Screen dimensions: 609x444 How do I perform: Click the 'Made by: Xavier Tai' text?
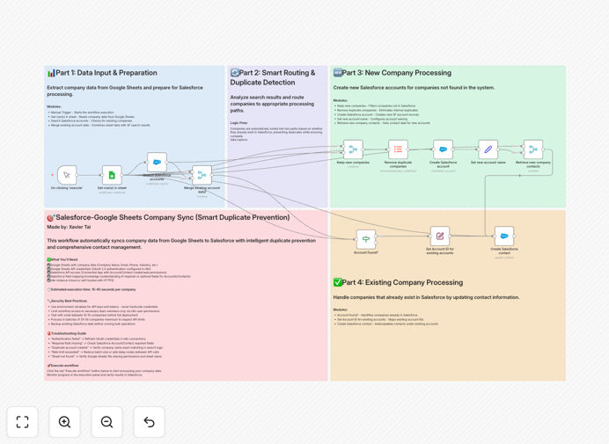[69, 227]
